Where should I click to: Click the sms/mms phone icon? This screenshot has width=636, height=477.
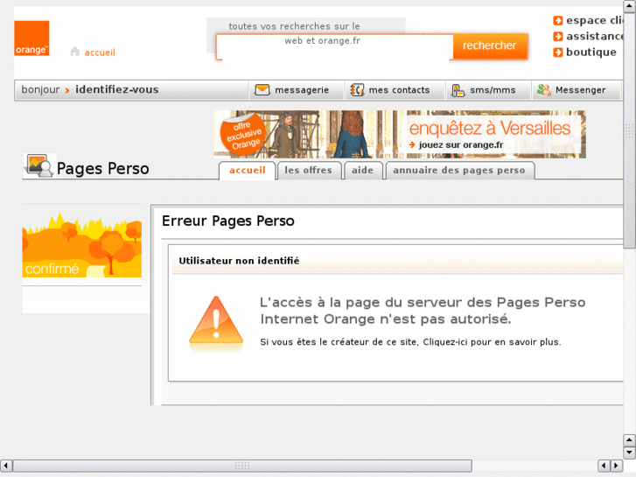click(x=458, y=90)
